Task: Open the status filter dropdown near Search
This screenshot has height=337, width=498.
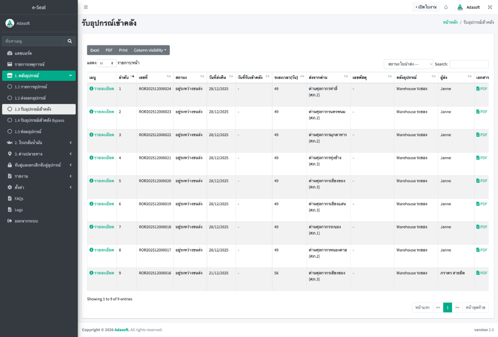Action: [408, 64]
